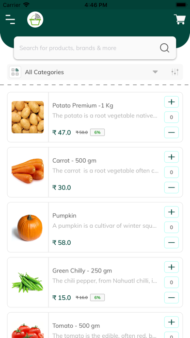Tap the green basket app logo

35,19
